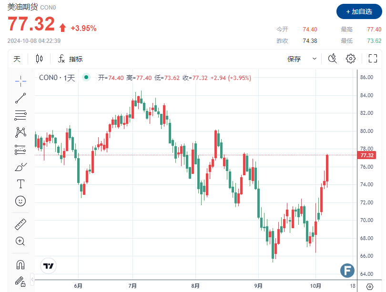This screenshot has width=386, height=292.
Task: Expand the 保存 dropdown arrow
Action: pos(315,59)
